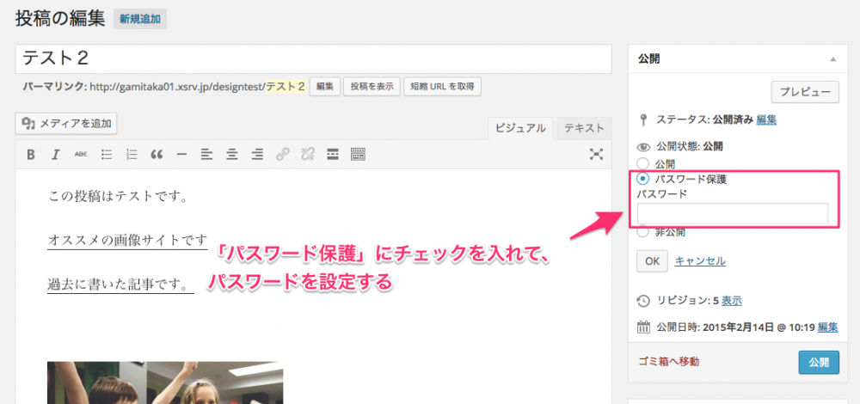
Task: Click the 公開日時 編集 link
Action: coord(827,327)
